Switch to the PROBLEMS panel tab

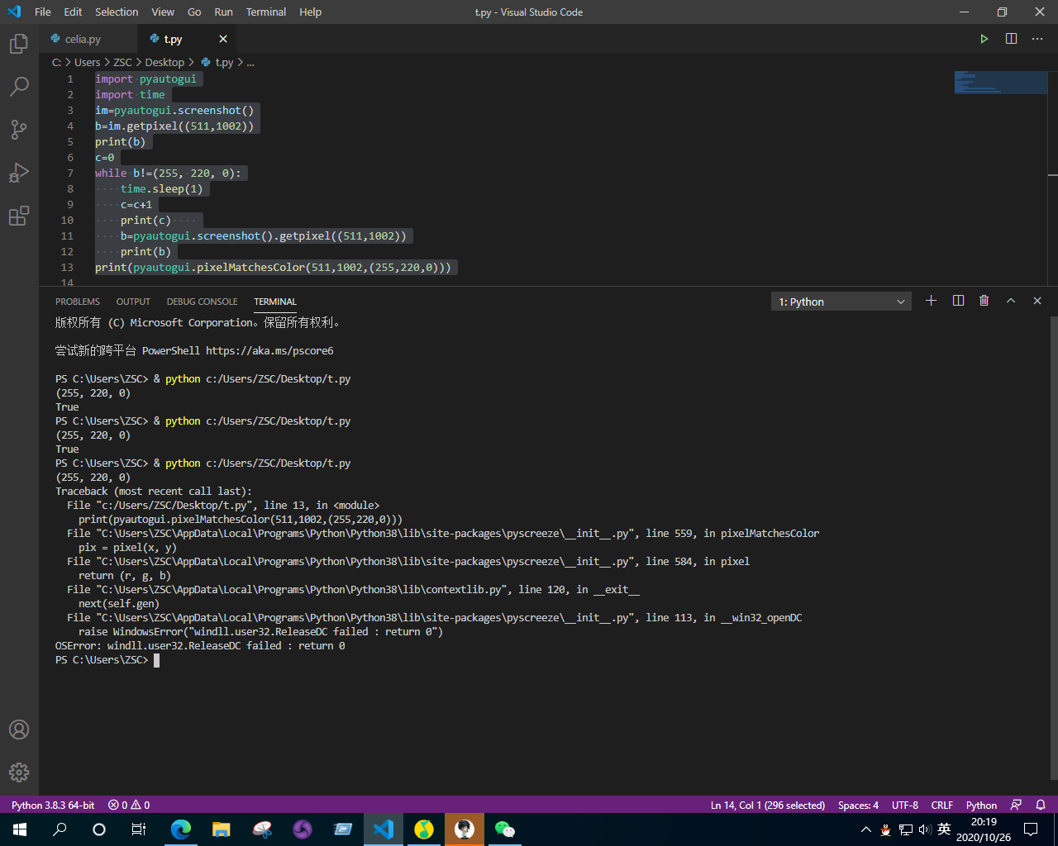pyautogui.click(x=78, y=302)
